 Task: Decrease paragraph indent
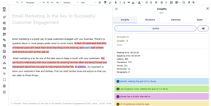tap(166, 2)
